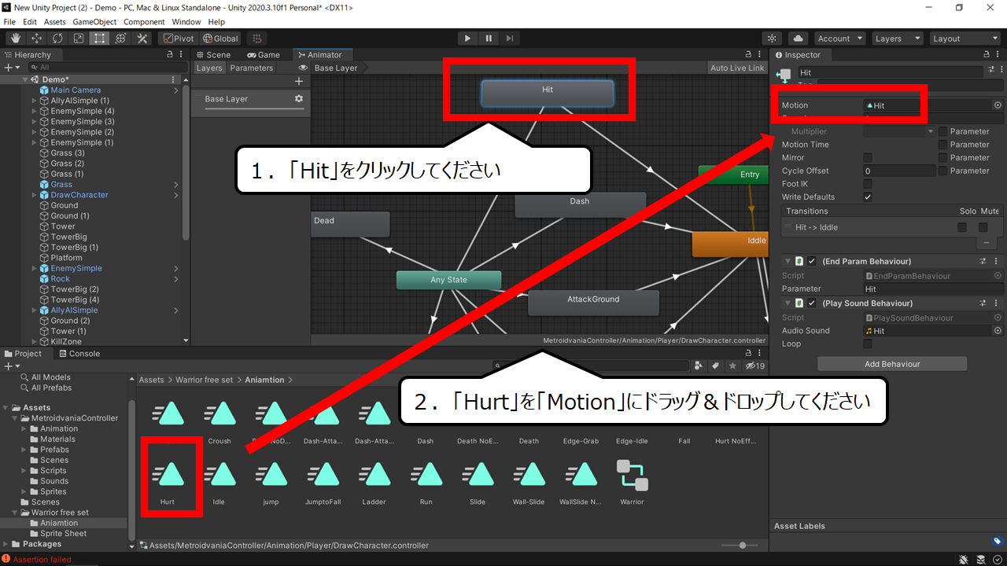
Task: Open the Component menu
Action: (144, 22)
